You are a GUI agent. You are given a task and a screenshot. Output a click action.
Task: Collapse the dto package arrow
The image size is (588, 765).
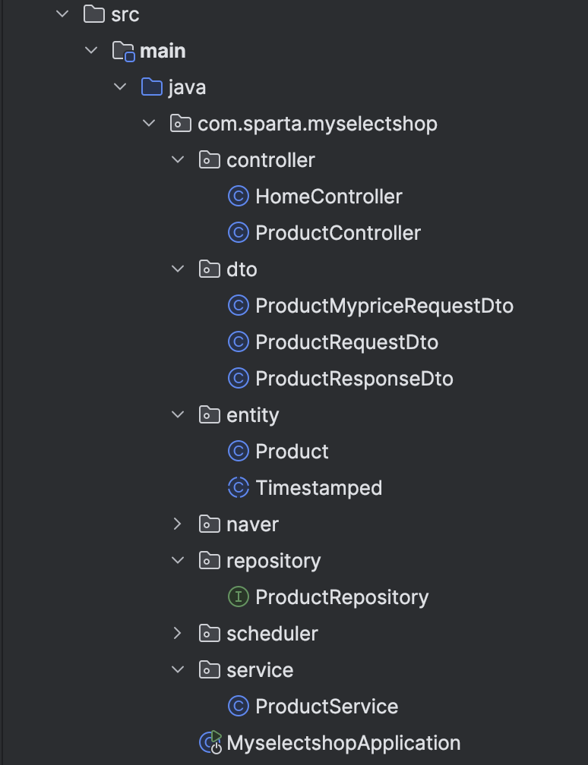click(x=178, y=269)
